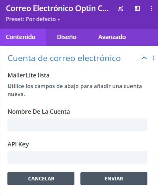Click the Nombre De La Cuenta label
The image size is (158, 196).
click(x=39, y=112)
